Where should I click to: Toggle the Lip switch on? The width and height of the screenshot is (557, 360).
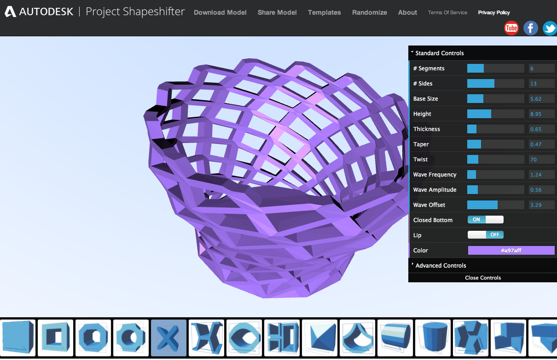pos(485,235)
